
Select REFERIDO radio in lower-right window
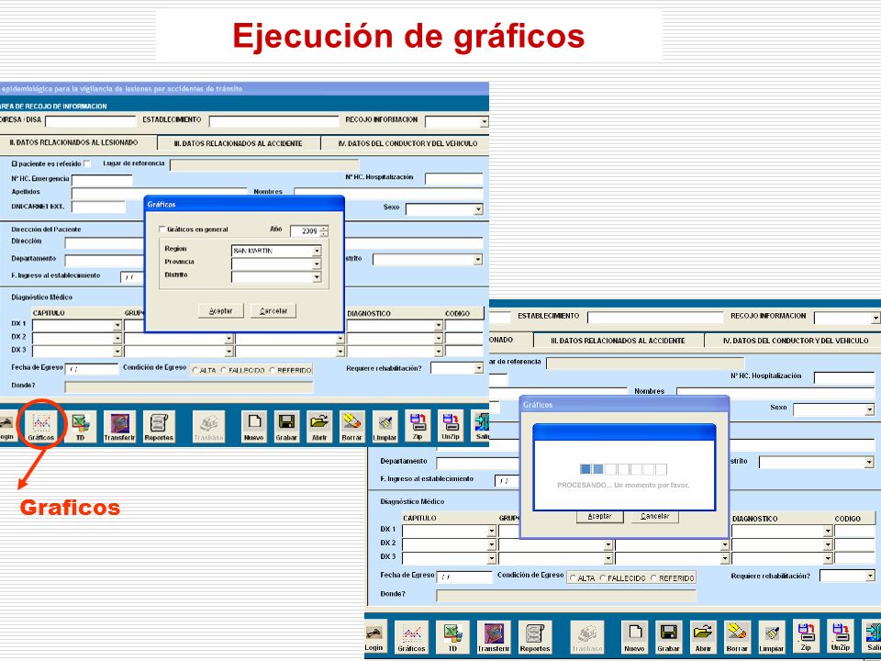[x=654, y=577]
